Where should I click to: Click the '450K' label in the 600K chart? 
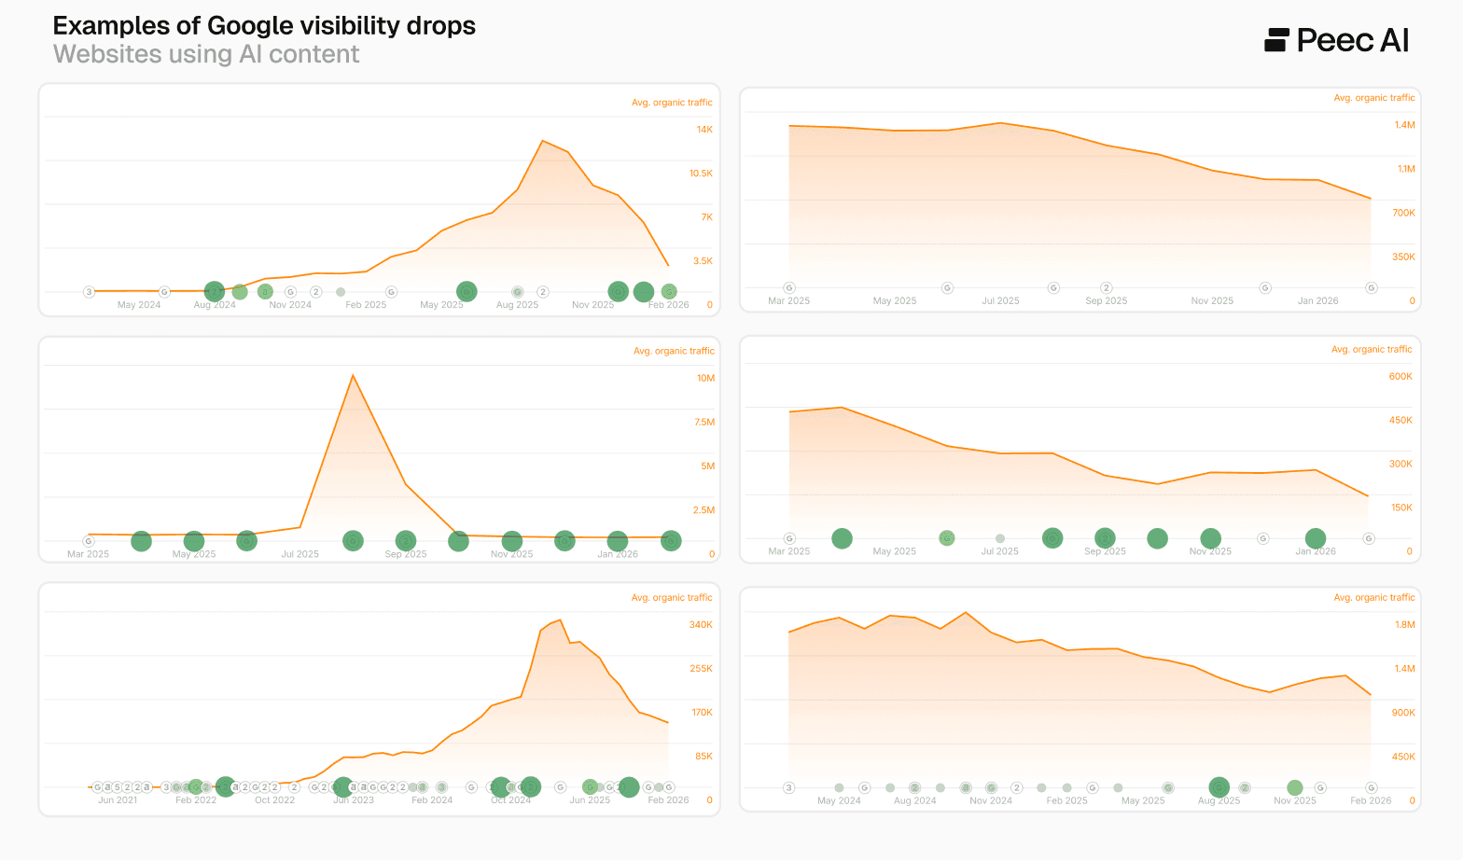[x=1400, y=421]
